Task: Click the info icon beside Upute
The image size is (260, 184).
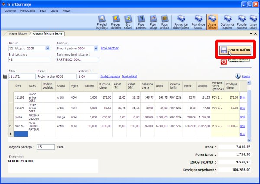Action: pos(239,76)
